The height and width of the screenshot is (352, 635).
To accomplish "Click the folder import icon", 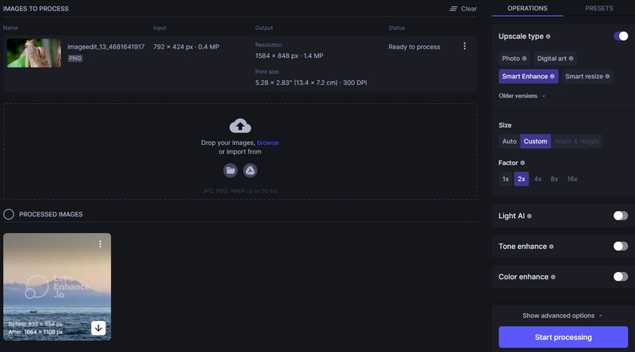I will (x=230, y=170).
